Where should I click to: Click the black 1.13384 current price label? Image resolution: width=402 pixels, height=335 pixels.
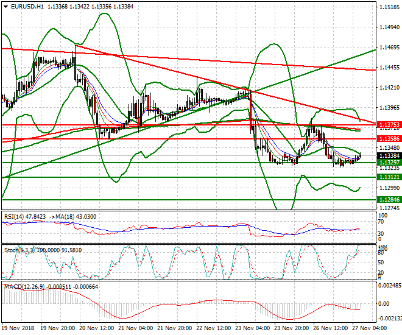(x=389, y=155)
